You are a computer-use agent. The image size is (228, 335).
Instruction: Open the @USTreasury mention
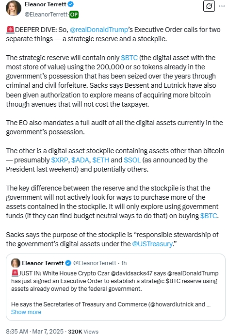point(152,244)
